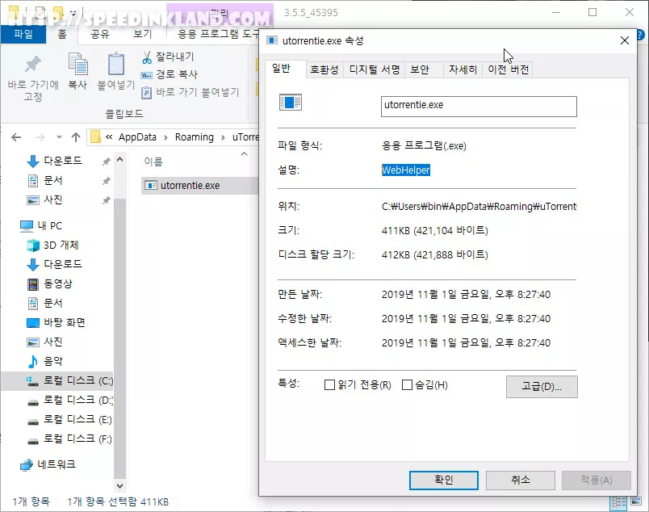
Task: Open recent locations dropdown arrow
Action: [x=59, y=137]
